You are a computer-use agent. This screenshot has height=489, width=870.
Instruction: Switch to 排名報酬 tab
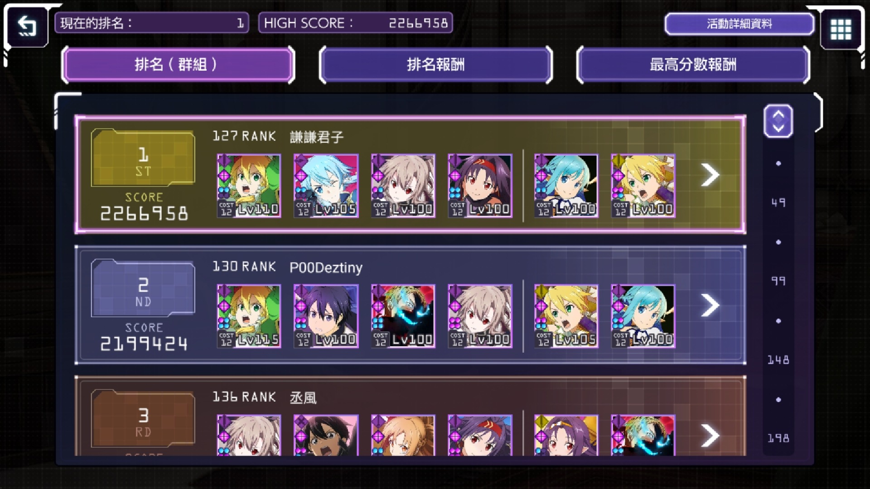[435, 65]
